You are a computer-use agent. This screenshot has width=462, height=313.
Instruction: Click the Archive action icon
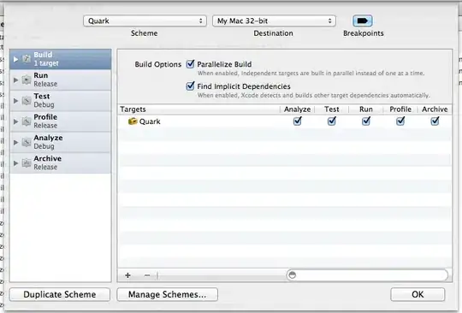[x=27, y=162]
